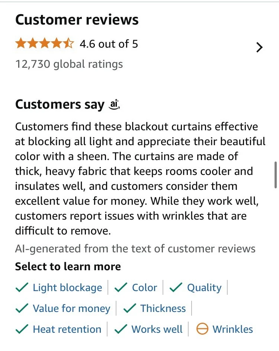Open the Wrinkles review topic
Image resolution: width=279 pixels, height=351 pixels.
coord(232,329)
